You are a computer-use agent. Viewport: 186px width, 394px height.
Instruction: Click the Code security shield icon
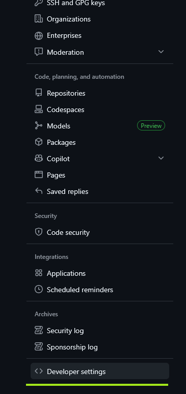[39, 232]
